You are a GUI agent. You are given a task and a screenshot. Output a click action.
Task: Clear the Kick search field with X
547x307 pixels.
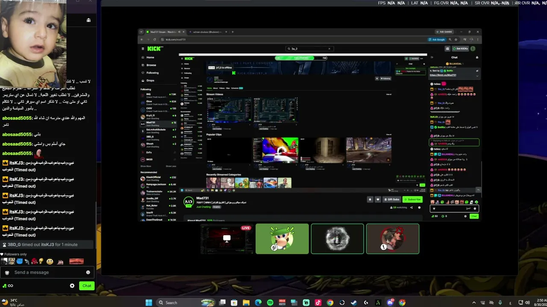click(329, 49)
